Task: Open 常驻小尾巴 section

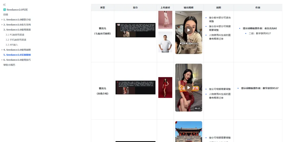Action: click(9, 65)
